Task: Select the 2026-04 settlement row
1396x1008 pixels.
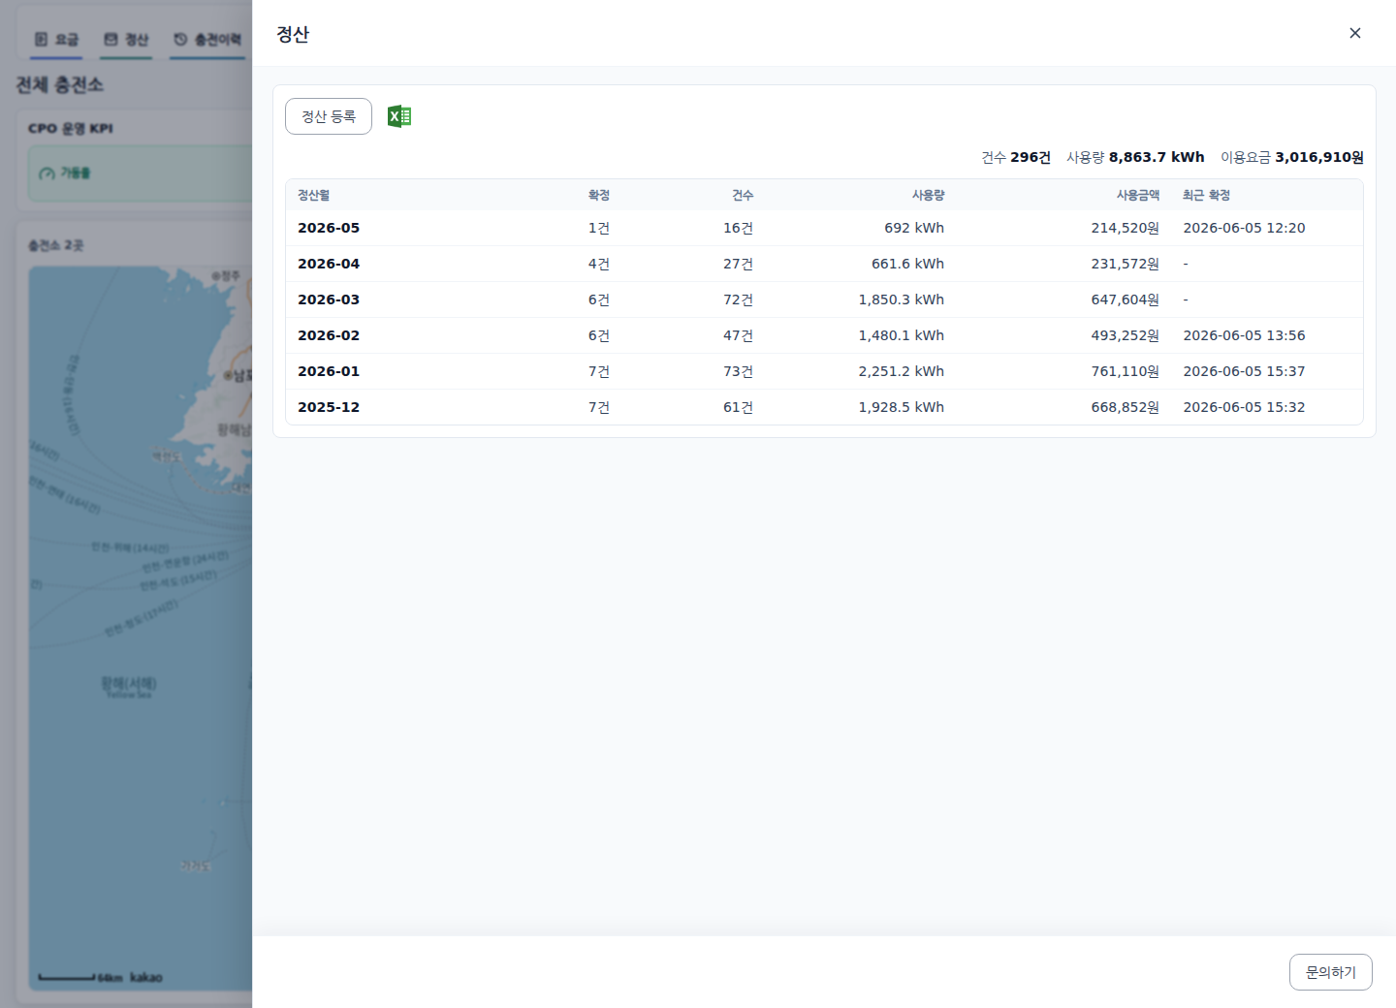Action: (824, 264)
